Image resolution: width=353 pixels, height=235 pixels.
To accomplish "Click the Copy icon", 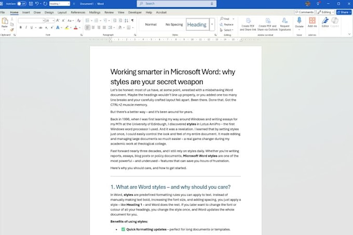I will point(12,24).
